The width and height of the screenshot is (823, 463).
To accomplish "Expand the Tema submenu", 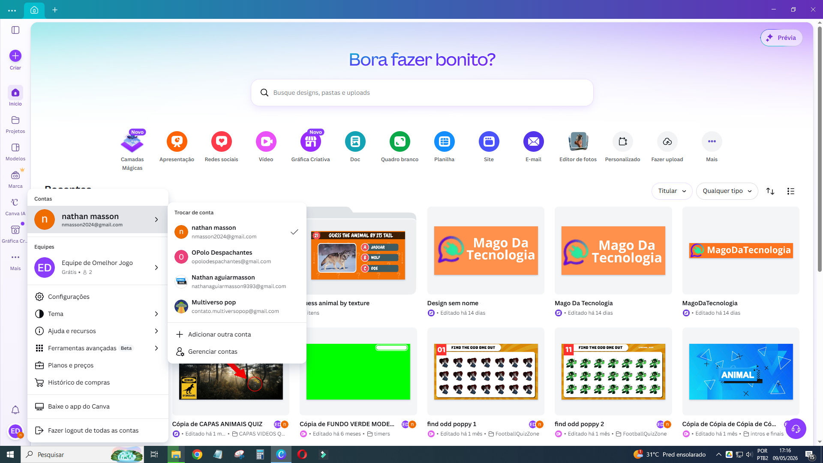I will tap(98, 314).
